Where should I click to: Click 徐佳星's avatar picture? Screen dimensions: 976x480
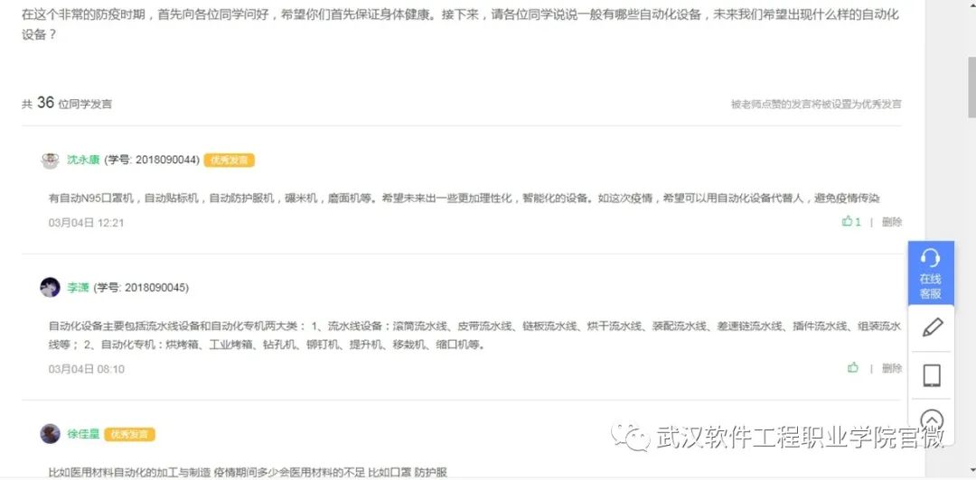tap(50, 434)
